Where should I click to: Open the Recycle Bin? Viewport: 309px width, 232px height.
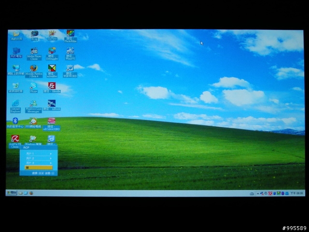15,88
